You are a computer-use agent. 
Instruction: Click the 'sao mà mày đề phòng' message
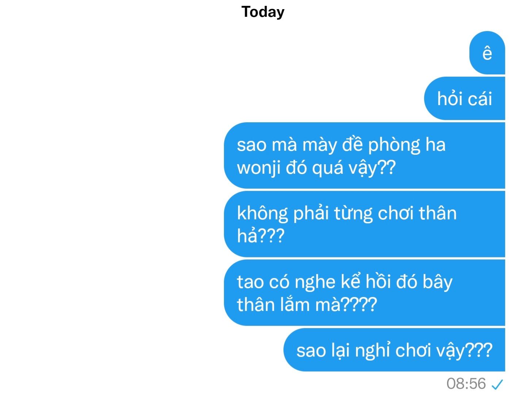click(x=364, y=155)
